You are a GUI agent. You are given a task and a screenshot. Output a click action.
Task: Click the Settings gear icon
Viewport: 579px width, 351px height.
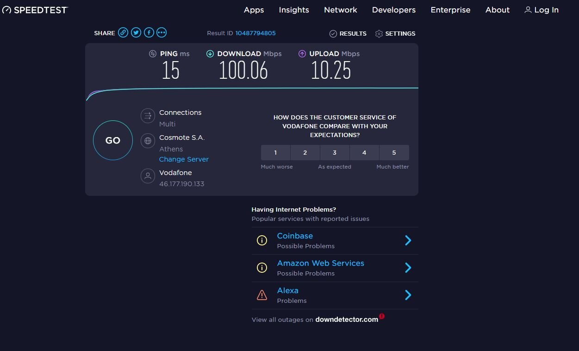coord(379,34)
